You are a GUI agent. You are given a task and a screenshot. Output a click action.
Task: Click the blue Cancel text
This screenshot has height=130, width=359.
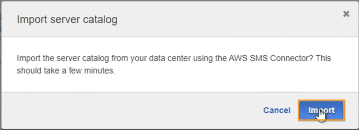277,110
